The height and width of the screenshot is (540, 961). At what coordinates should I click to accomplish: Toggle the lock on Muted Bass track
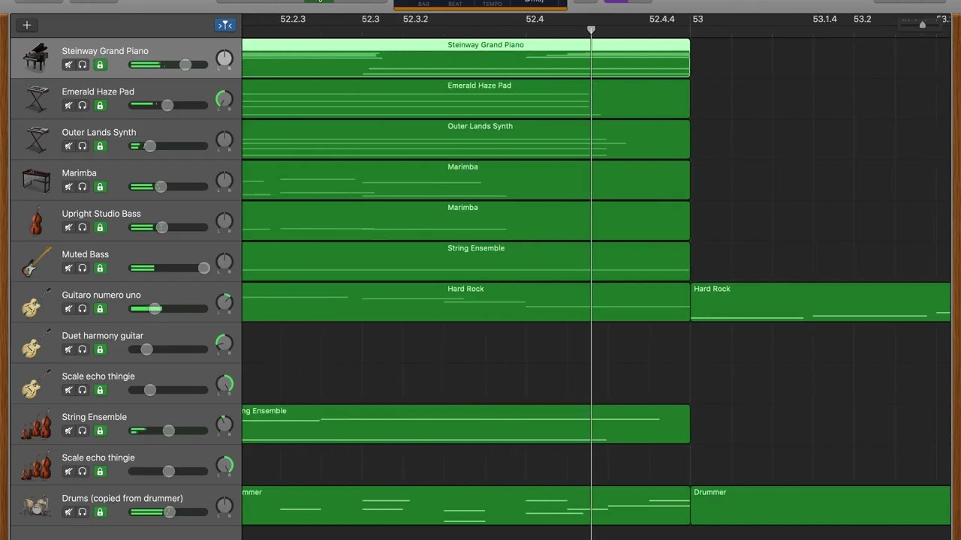tap(100, 268)
